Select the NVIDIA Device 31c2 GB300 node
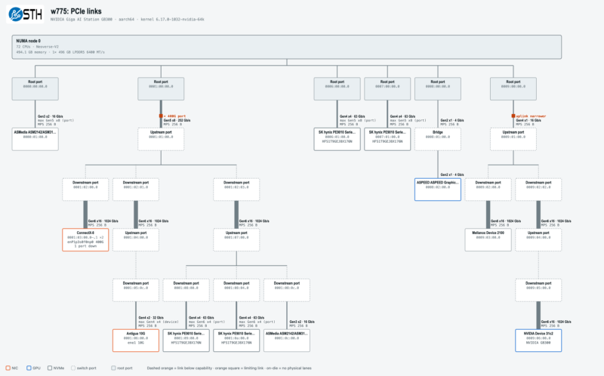604x376 pixels. pos(538,341)
